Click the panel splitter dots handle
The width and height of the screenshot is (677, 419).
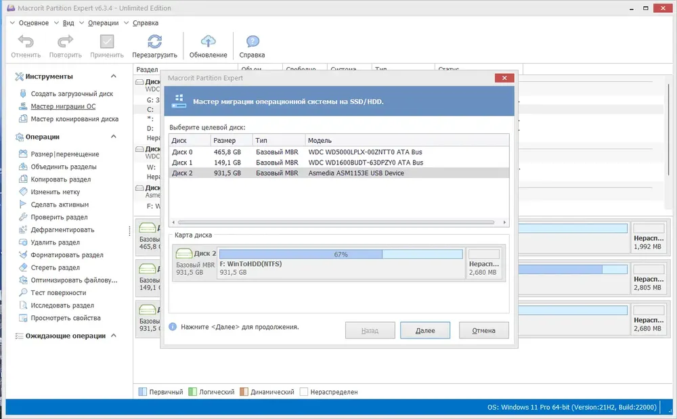[x=129, y=231]
